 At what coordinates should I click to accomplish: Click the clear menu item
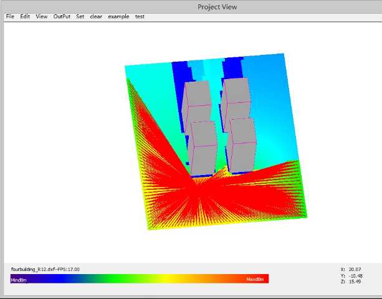coord(96,17)
